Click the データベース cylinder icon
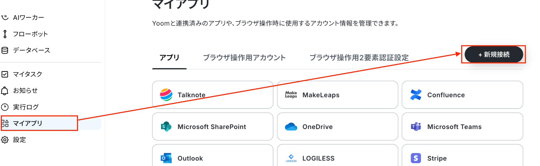540x166 pixels. pyautogui.click(x=5, y=50)
